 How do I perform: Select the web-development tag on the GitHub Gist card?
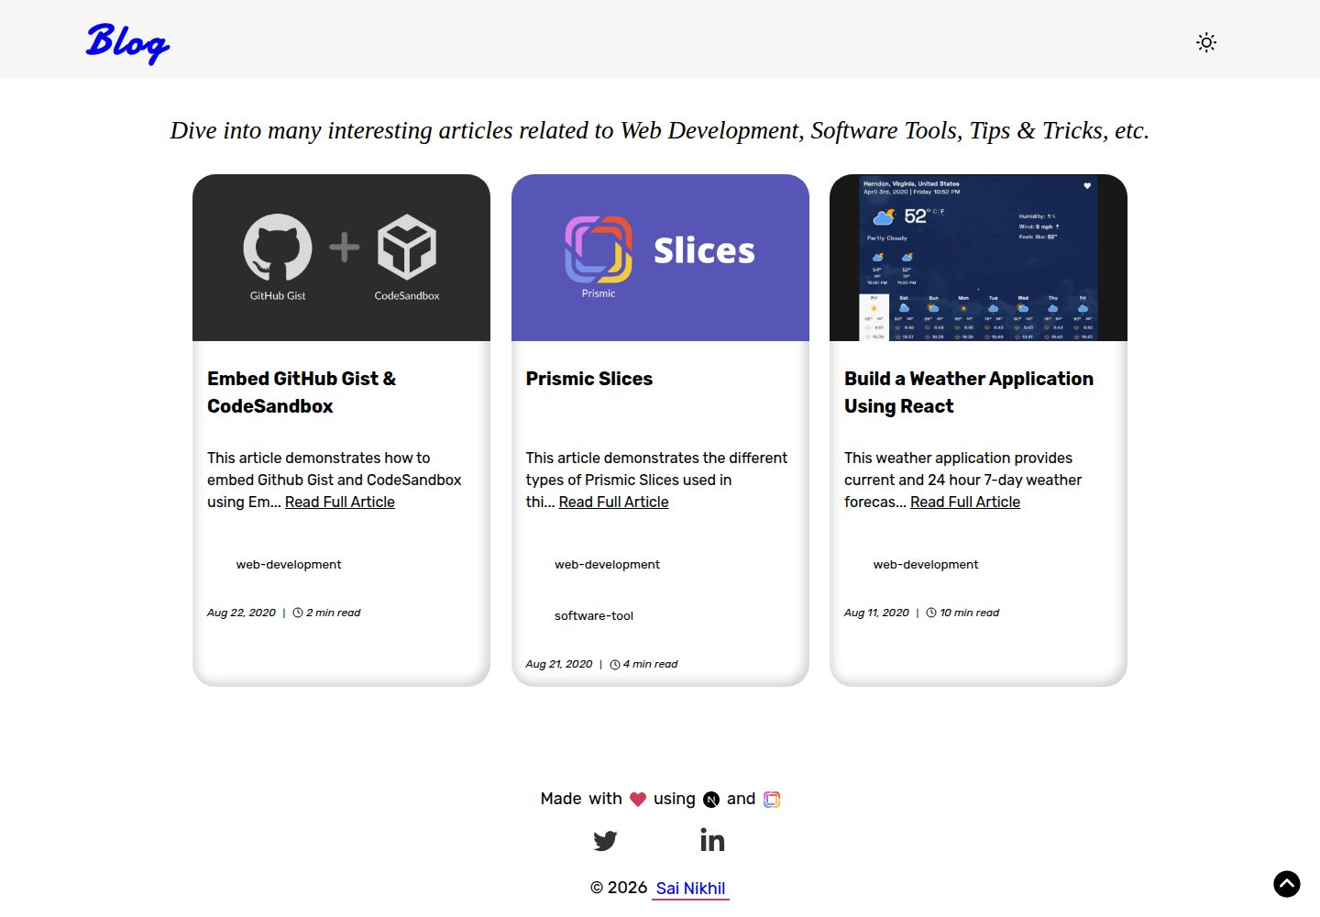[289, 564]
